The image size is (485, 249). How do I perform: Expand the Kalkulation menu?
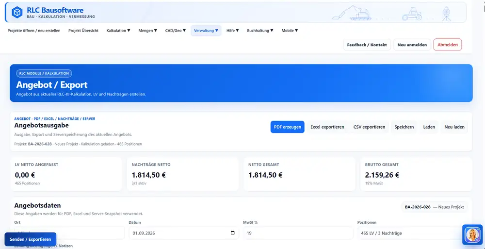tap(118, 31)
